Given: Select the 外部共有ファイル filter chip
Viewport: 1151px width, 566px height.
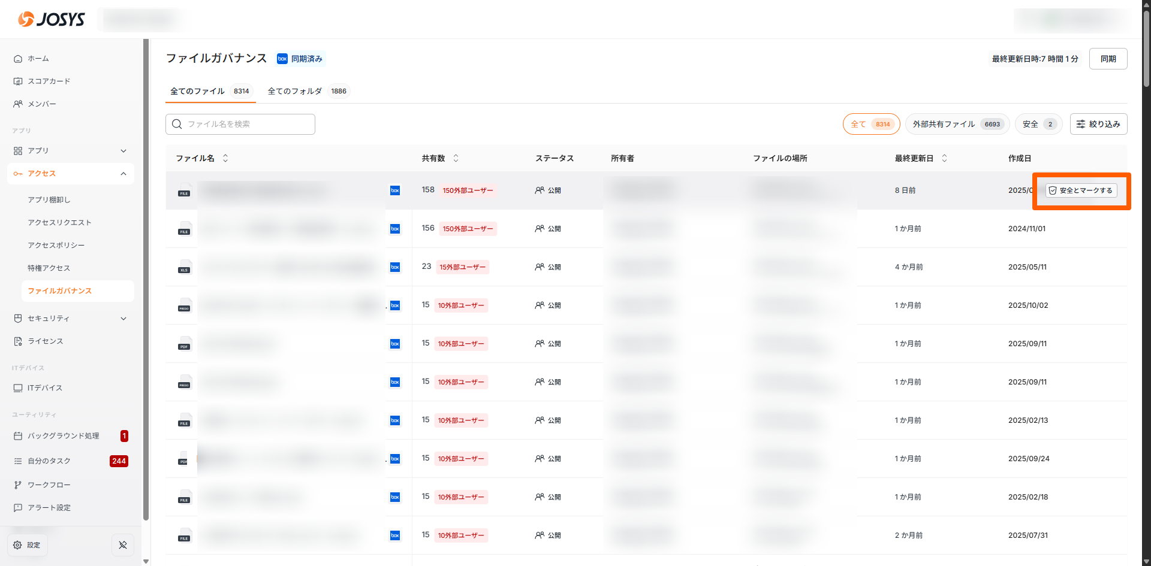Looking at the screenshot, I should pyautogui.click(x=957, y=124).
